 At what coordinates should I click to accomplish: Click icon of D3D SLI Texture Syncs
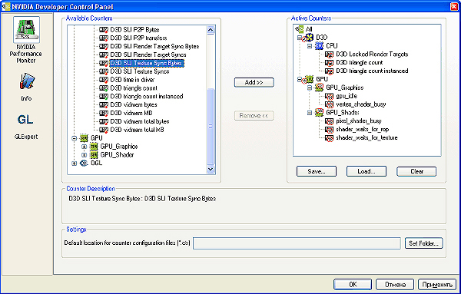coord(104,71)
